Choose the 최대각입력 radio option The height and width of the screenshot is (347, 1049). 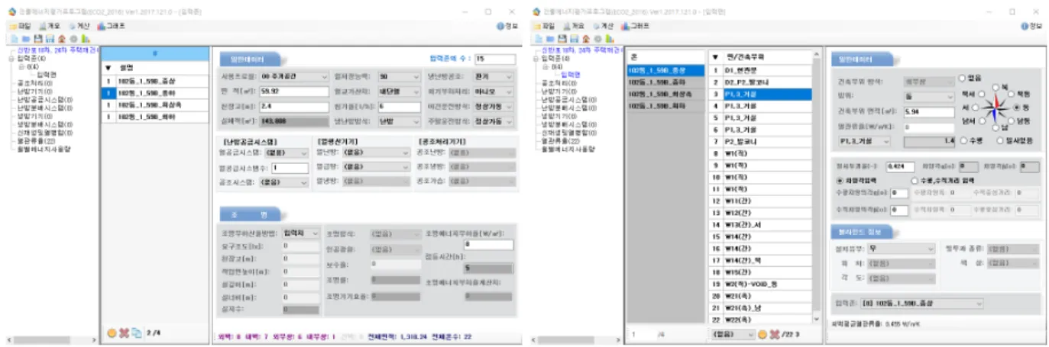coord(840,180)
